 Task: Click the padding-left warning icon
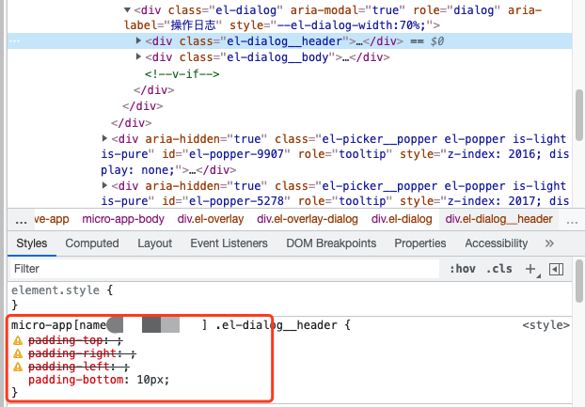(18, 367)
